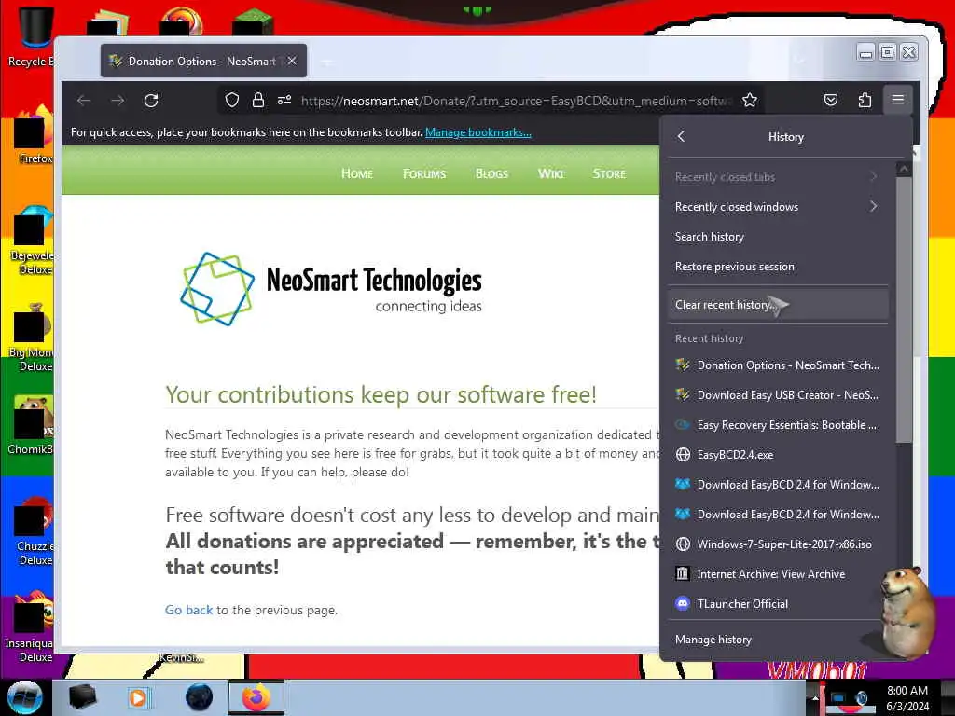Screen dimensions: 955x716
Task: Click globe icon beside Windows-7-Super-Lite iso entry
Action: pyautogui.click(x=683, y=544)
